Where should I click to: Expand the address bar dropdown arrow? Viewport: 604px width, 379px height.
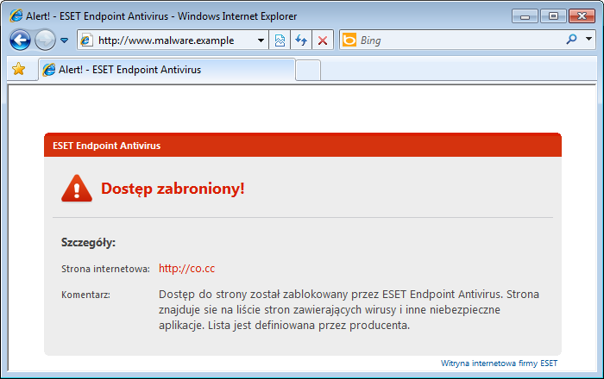pos(261,40)
